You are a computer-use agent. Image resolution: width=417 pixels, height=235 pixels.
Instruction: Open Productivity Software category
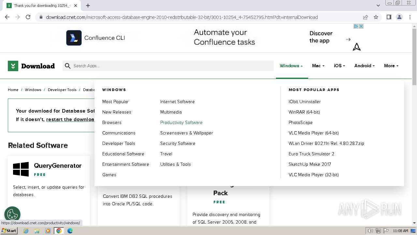coord(181,123)
